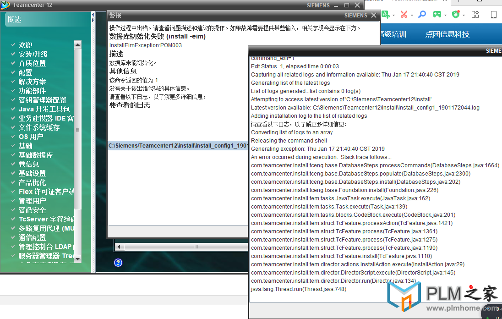502x319 pixels.
Task: Select the 密码安全 step
Action: (x=32, y=210)
